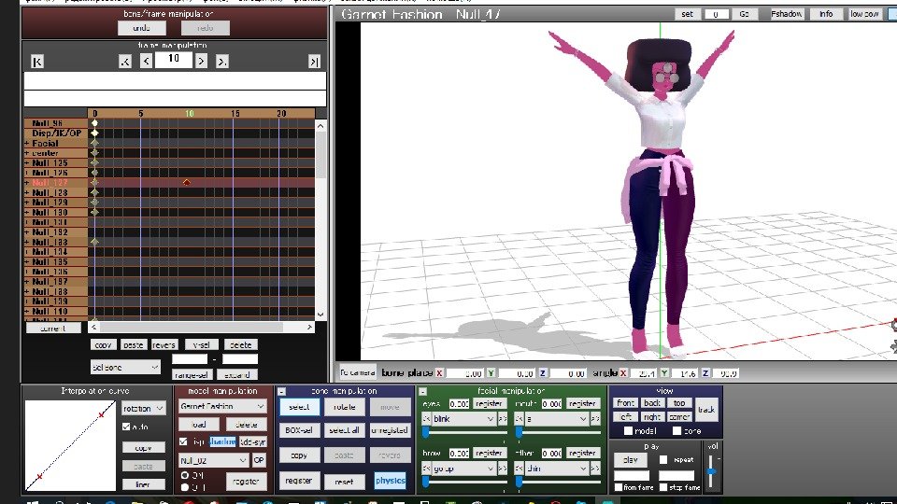
Task: Jump to the last frame button
Action: 315,62
